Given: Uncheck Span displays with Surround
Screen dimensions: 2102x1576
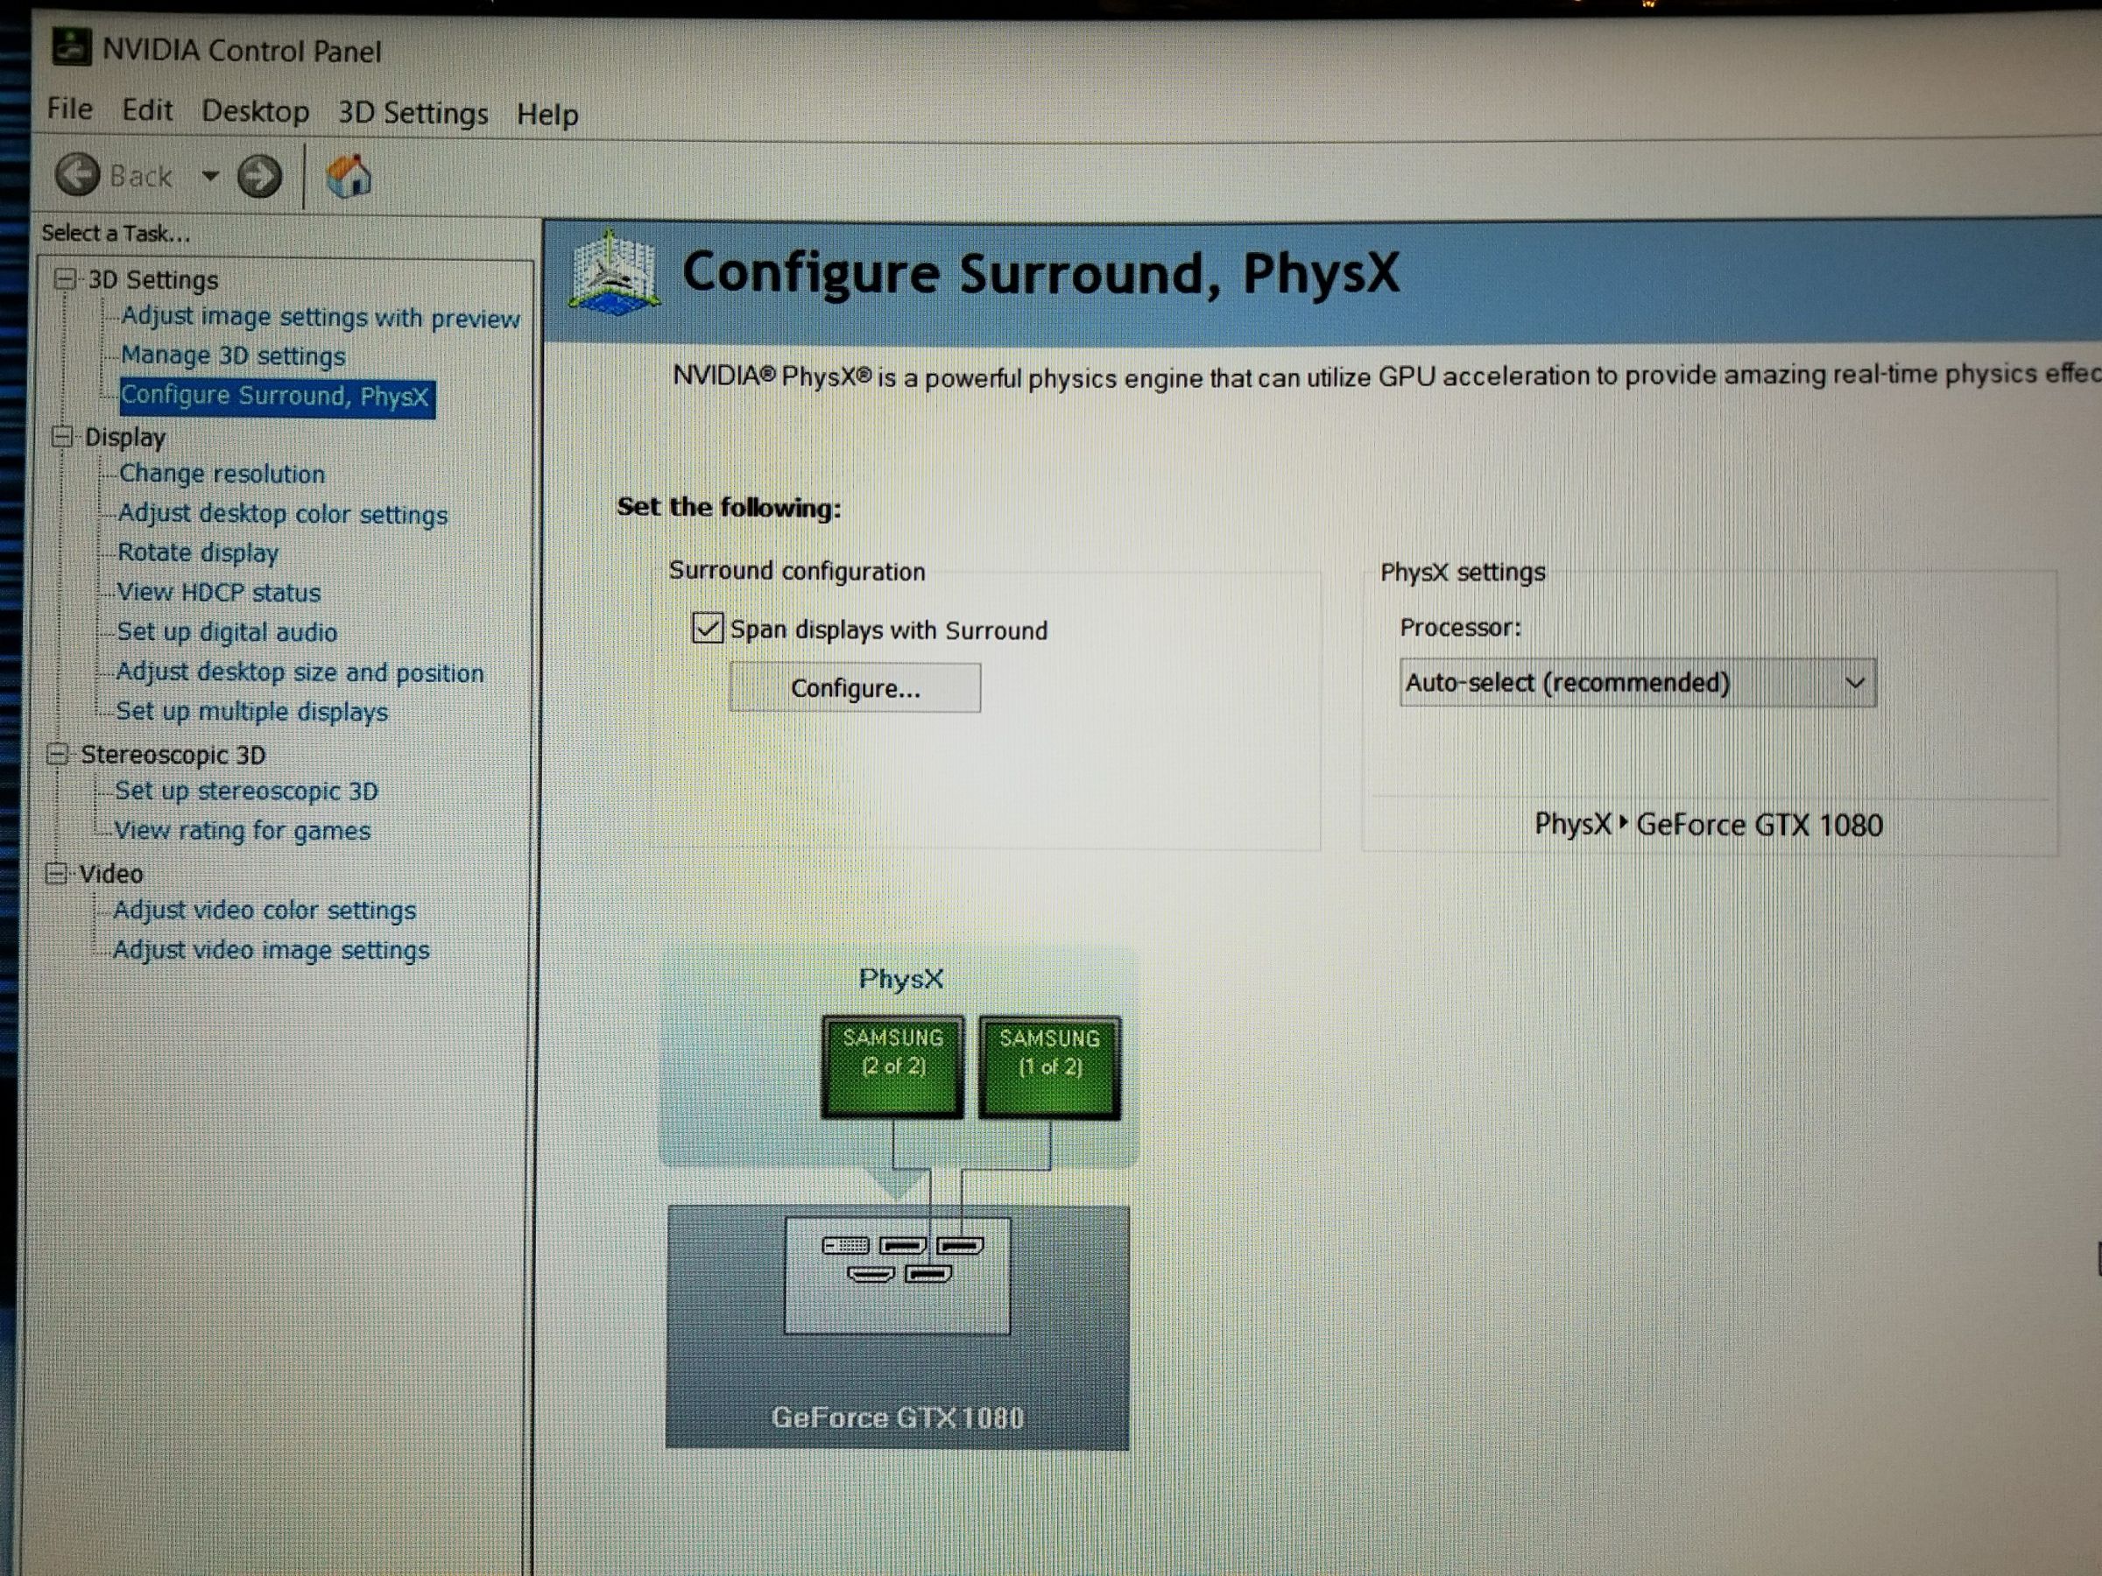Looking at the screenshot, I should point(708,628).
